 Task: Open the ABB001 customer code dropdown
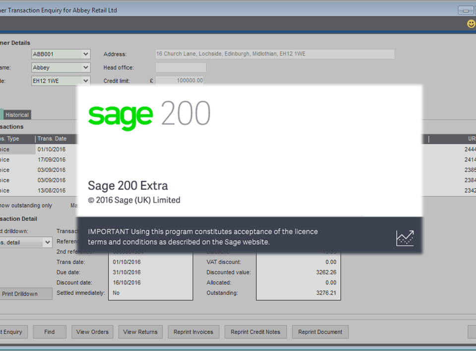(86, 54)
